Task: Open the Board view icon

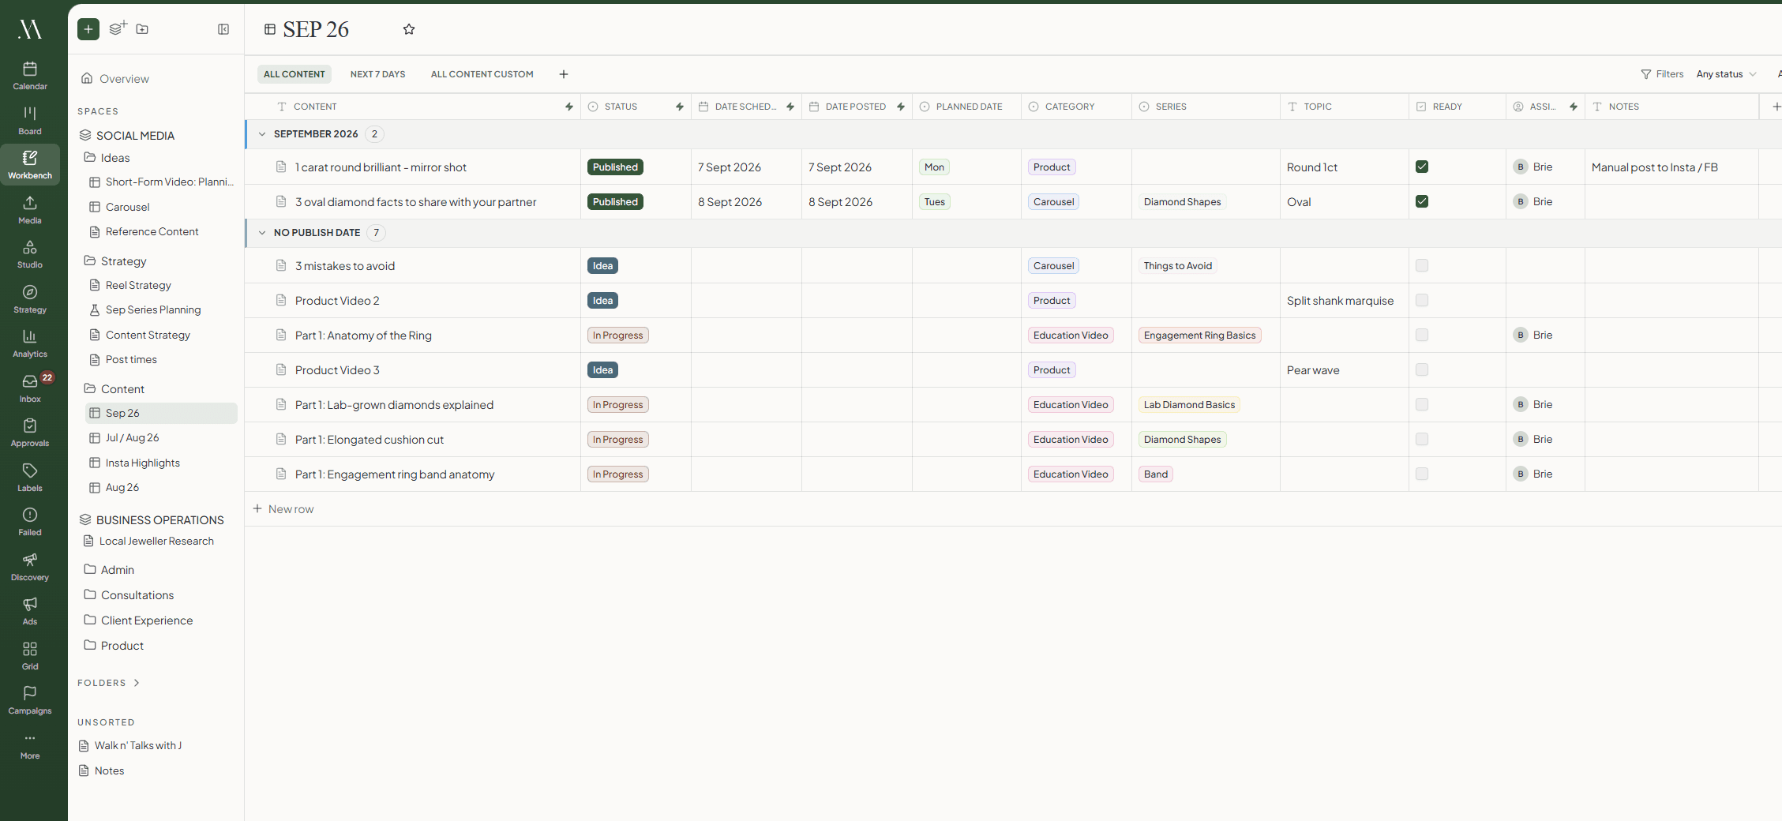Action: click(30, 120)
